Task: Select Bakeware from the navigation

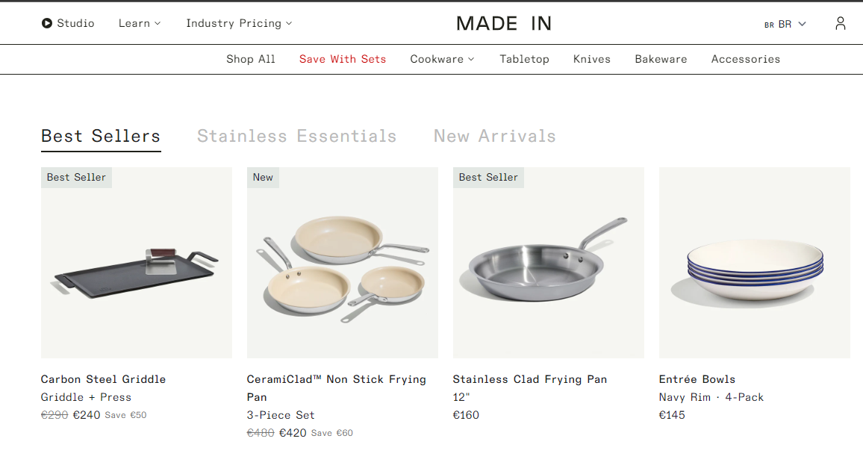Action: point(661,59)
